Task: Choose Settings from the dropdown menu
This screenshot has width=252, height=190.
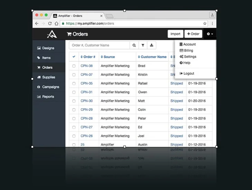Action: click(x=188, y=57)
